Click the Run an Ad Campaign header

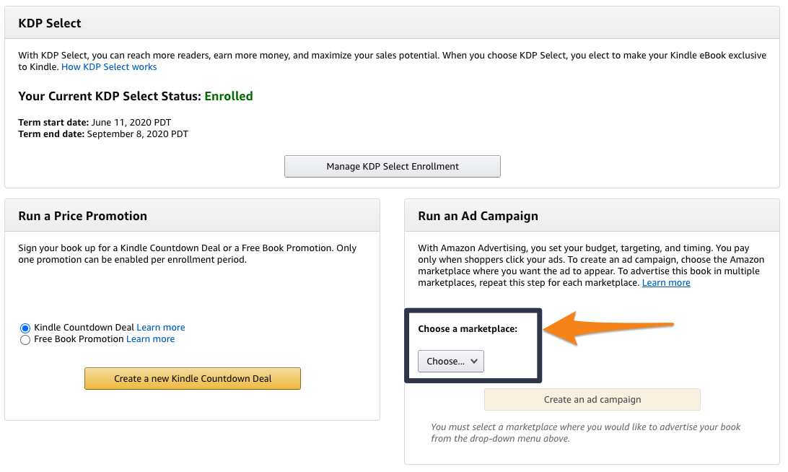point(478,215)
